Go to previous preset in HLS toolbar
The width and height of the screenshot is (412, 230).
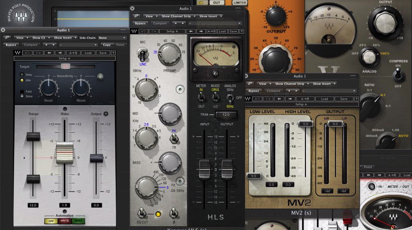(x=191, y=31)
